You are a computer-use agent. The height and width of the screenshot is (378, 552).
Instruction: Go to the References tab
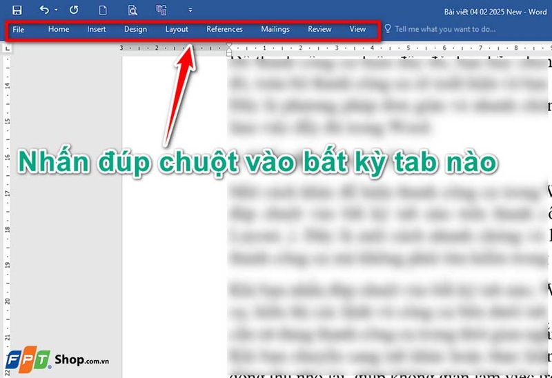point(225,29)
